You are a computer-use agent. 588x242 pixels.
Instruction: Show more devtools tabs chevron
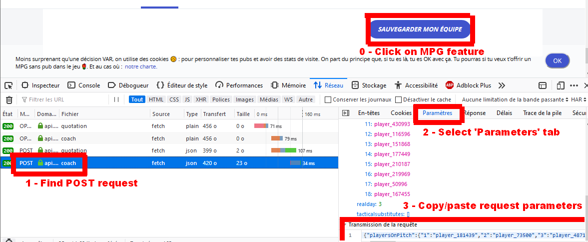[502, 85]
